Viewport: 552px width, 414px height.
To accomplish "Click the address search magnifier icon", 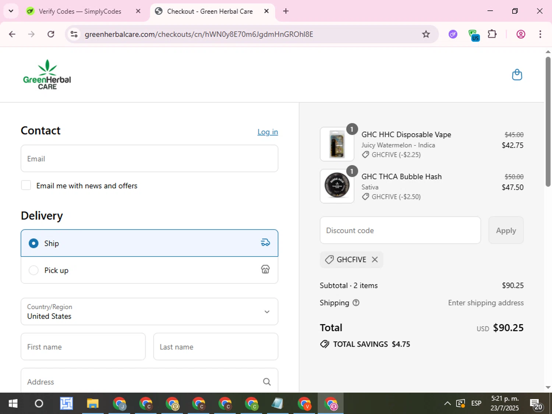I will pyautogui.click(x=267, y=382).
